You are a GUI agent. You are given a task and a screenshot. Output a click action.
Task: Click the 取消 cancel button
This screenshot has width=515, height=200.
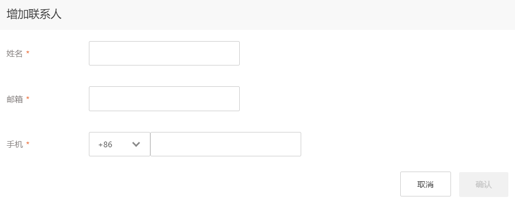pyautogui.click(x=425, y=184)
